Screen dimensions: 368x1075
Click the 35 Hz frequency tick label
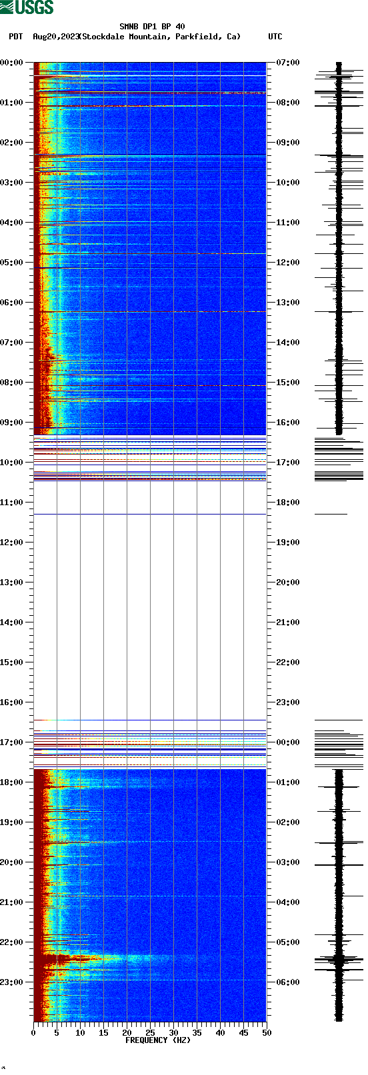tap(197, 1033)
